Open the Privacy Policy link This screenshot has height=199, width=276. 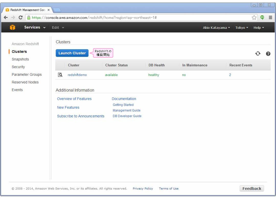[x=143, y=189]
